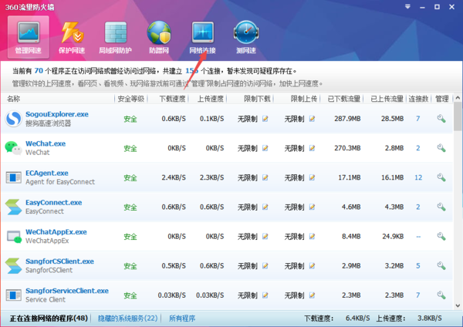Open the title bar dropdown menu
Image resolution: width=463 pixels, height=327 pixels.
407,6
